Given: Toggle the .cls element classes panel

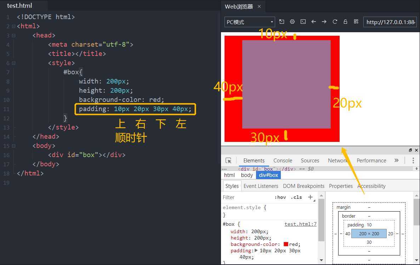Looking at the screenshot, I should [x=296, y=197].
